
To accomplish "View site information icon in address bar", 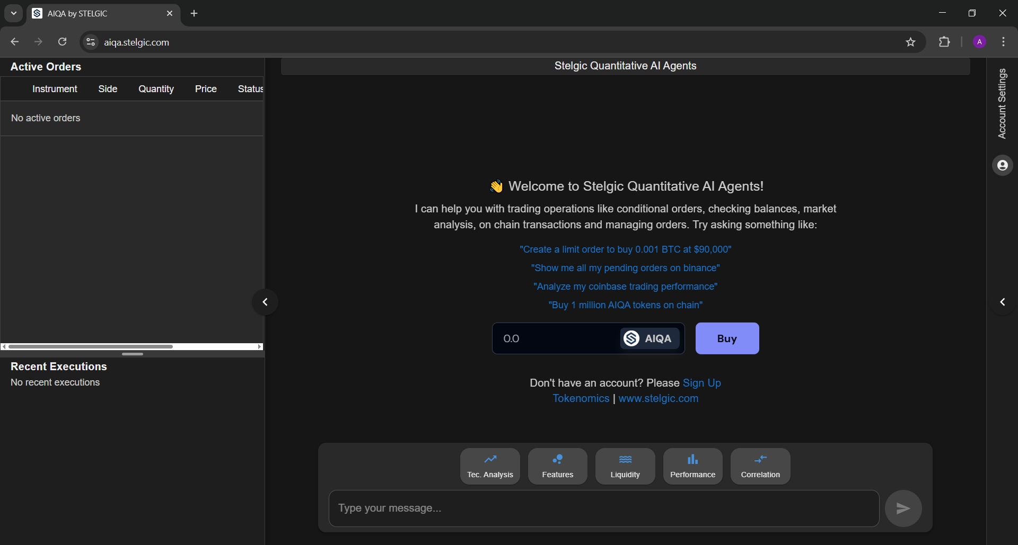I will tap(91, 42).
